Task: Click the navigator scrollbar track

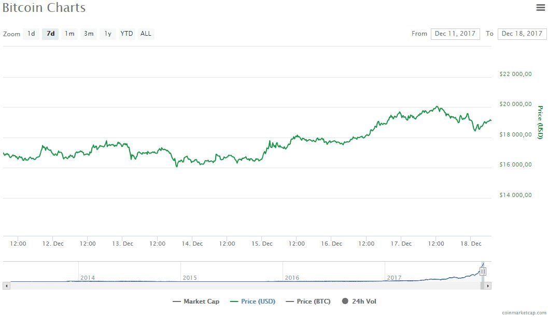Action: coord(245,286)
